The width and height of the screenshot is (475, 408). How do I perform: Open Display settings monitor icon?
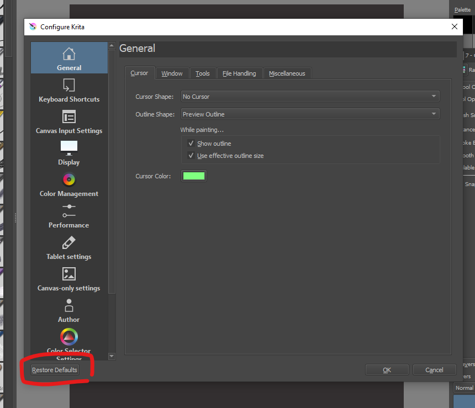click(x=69, y=148)
